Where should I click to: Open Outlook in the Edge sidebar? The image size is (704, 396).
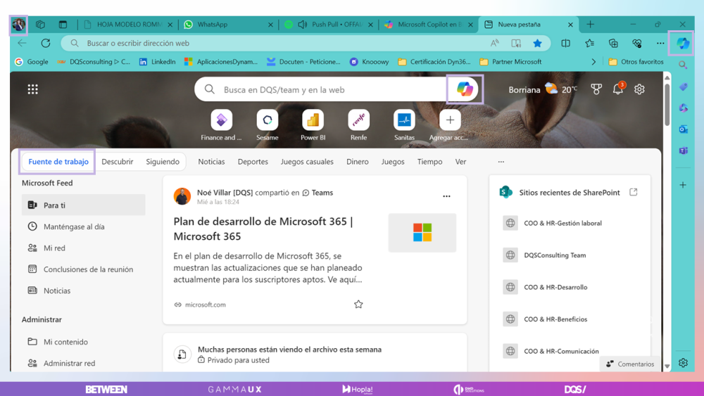point(683,129)
